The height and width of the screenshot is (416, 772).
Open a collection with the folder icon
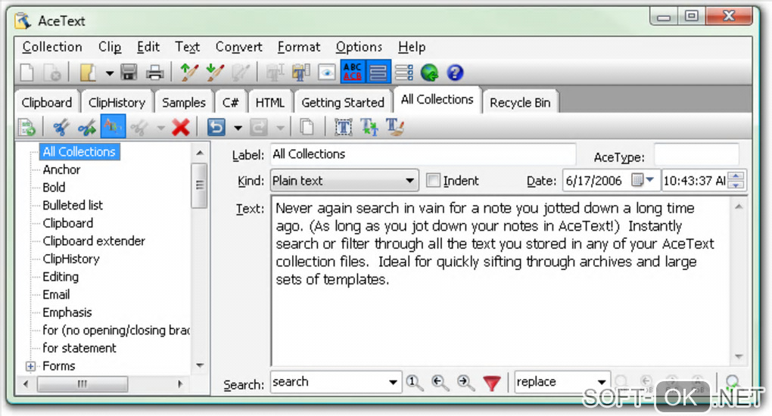click(x=88, y=73)
